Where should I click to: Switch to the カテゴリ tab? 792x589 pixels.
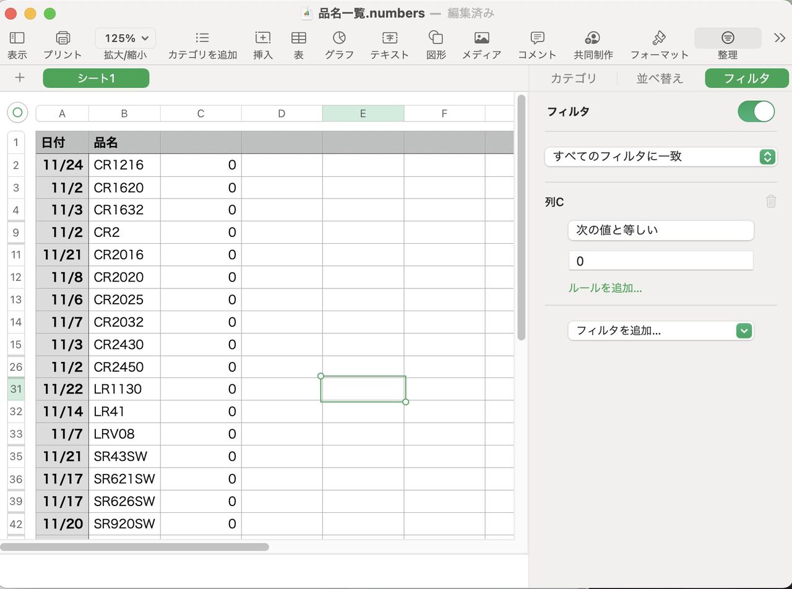574,78
